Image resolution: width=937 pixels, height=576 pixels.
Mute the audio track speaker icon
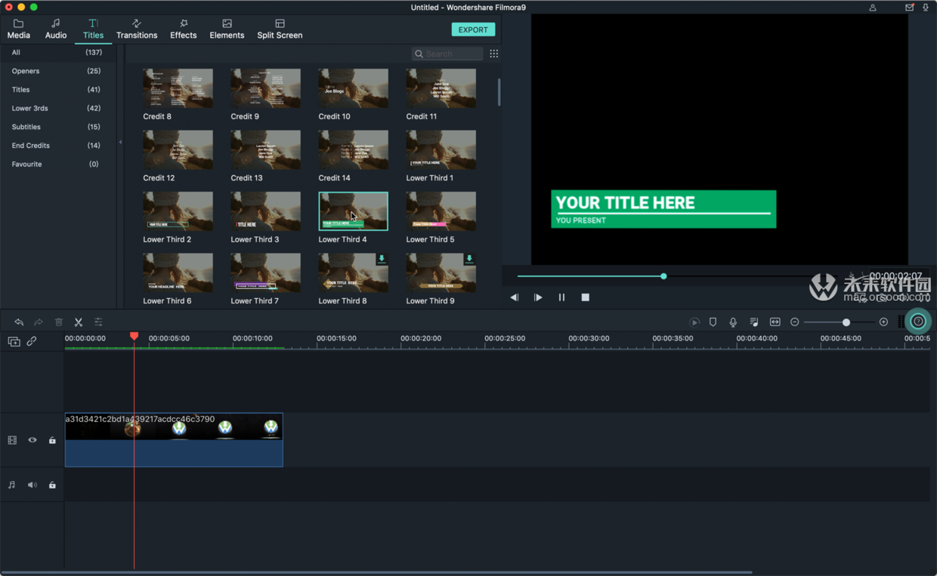(32, 485)
